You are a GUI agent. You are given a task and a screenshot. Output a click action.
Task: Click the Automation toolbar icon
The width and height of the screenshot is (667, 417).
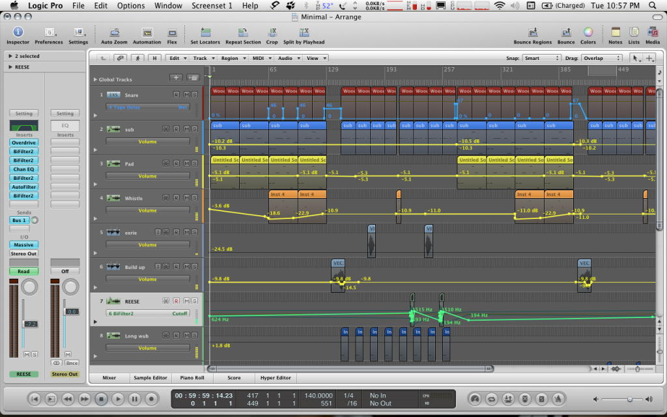(x=147, y=33)
